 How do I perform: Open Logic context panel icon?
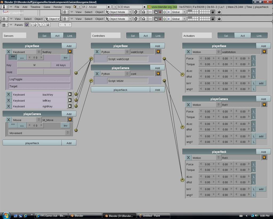pyautogui.click(x=26, y=25)
